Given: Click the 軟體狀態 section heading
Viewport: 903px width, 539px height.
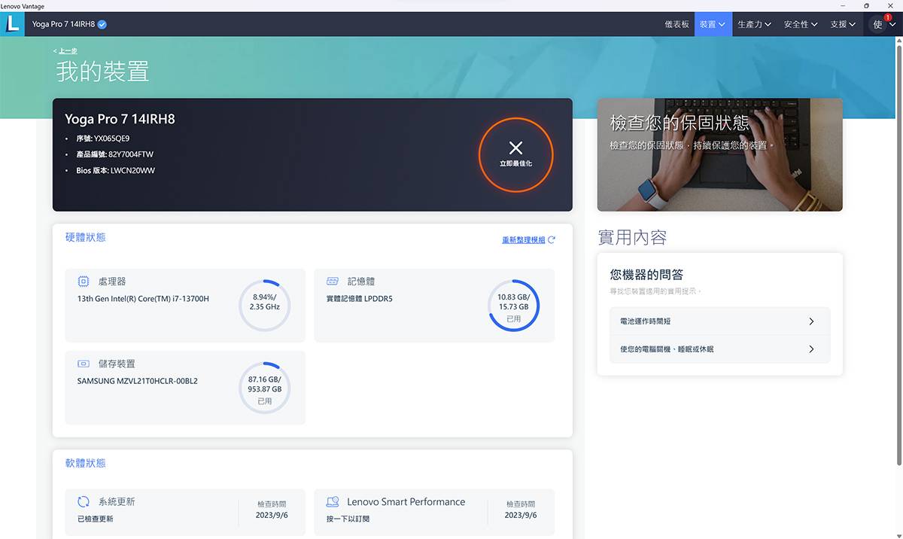Looking at the screenshot, I should point(86,463).
